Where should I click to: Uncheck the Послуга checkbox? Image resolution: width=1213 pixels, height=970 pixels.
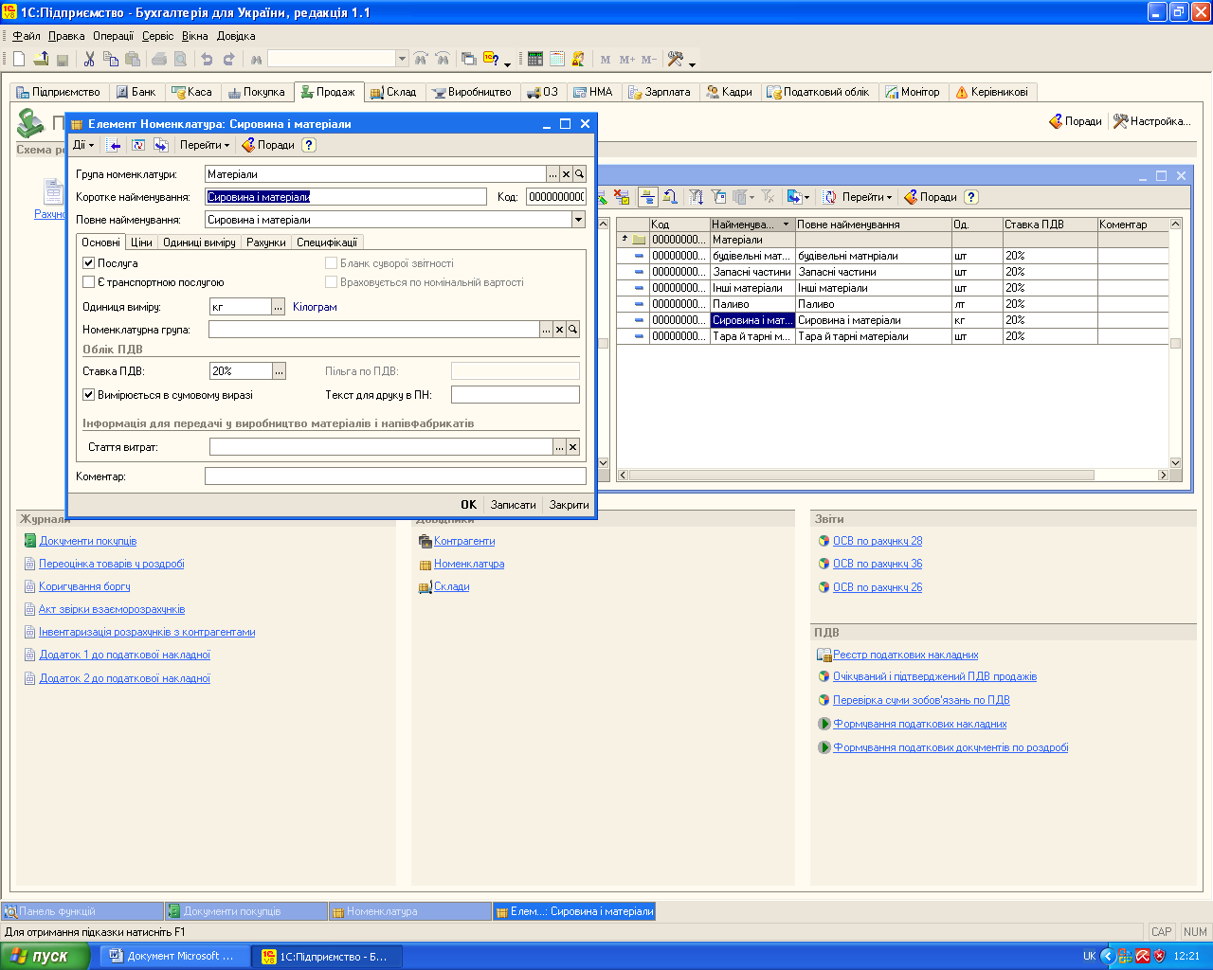(x=89, y=263)
